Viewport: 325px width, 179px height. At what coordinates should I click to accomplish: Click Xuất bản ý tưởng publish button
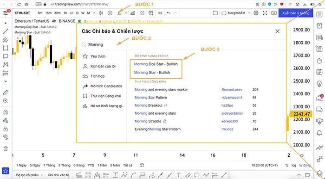pyautogui.click(x=296, y=13)
